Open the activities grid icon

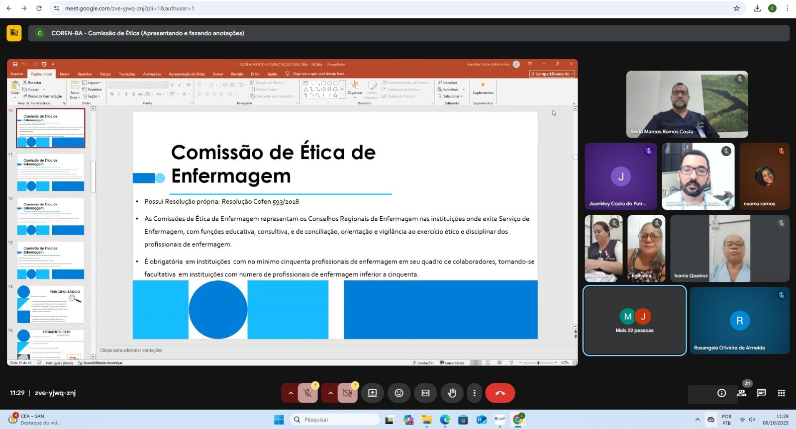coord(781,393)
